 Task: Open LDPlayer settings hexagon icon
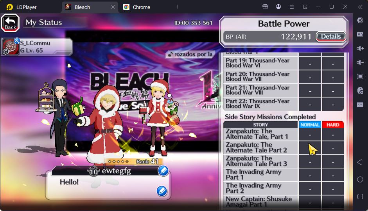point(360,20)
